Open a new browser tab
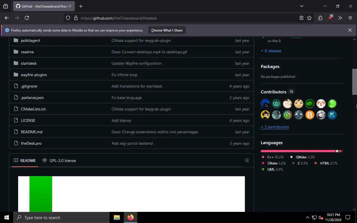 point(81,6)
